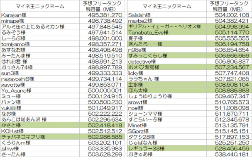Image resolution: width=252 pixels, height=157 pixels.
Task: Click the value 504.002.108
Action: (x=232, y=15)
